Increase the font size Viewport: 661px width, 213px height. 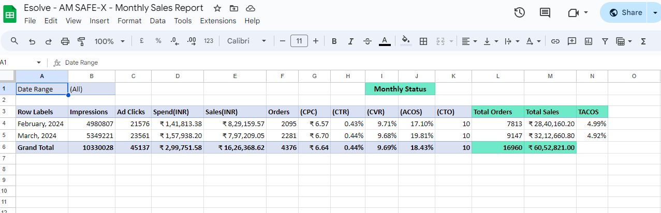click(316, 41)
